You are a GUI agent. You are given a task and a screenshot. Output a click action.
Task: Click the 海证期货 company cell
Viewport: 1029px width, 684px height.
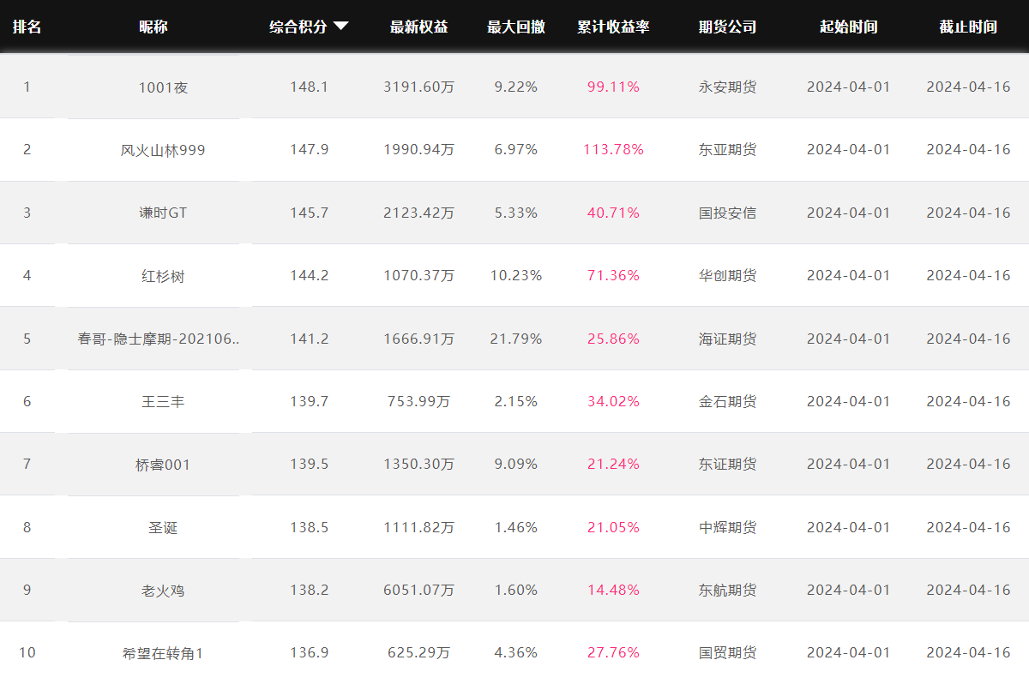click(728, 339)
